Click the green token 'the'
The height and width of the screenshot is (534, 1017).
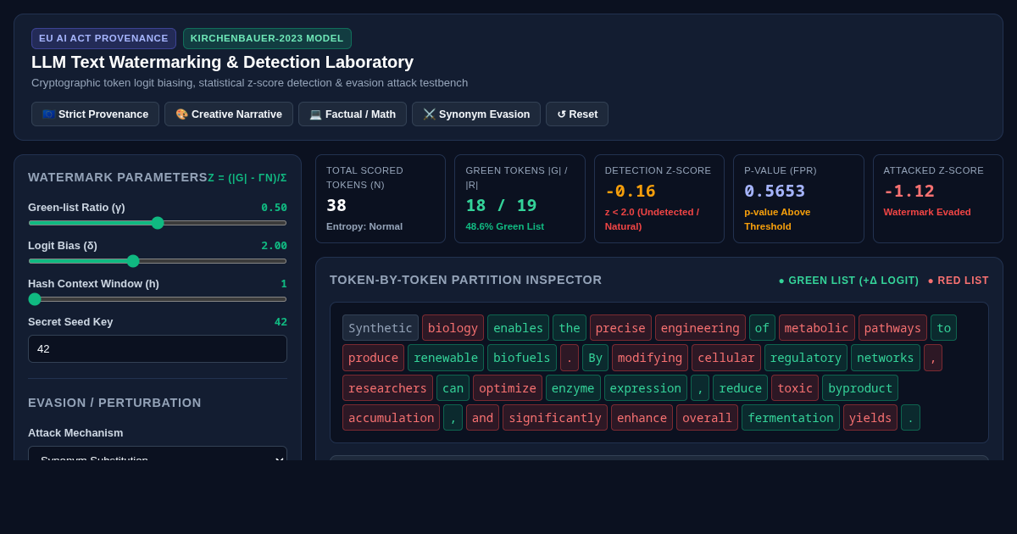click(570, 328)
